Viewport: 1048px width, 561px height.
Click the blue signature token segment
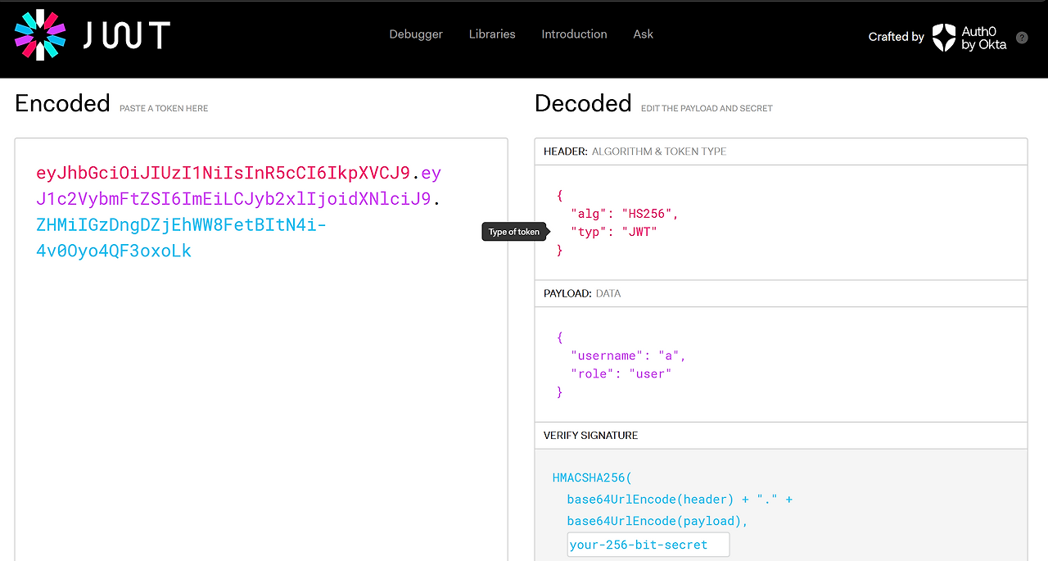click(x=181, y=238)
